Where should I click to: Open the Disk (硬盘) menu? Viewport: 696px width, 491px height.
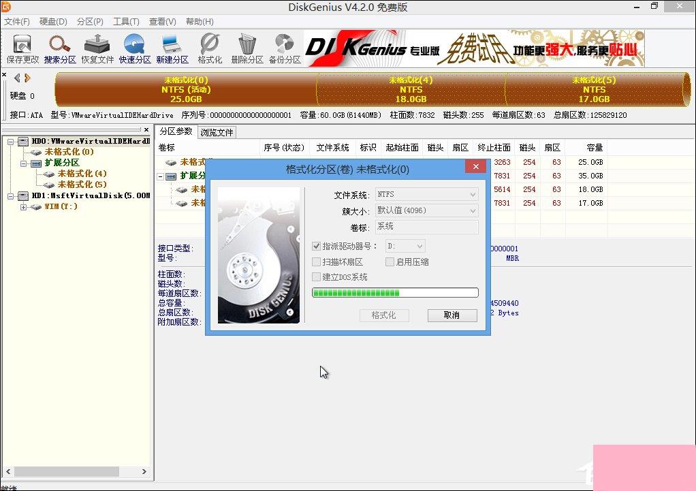tap(53, 22)
